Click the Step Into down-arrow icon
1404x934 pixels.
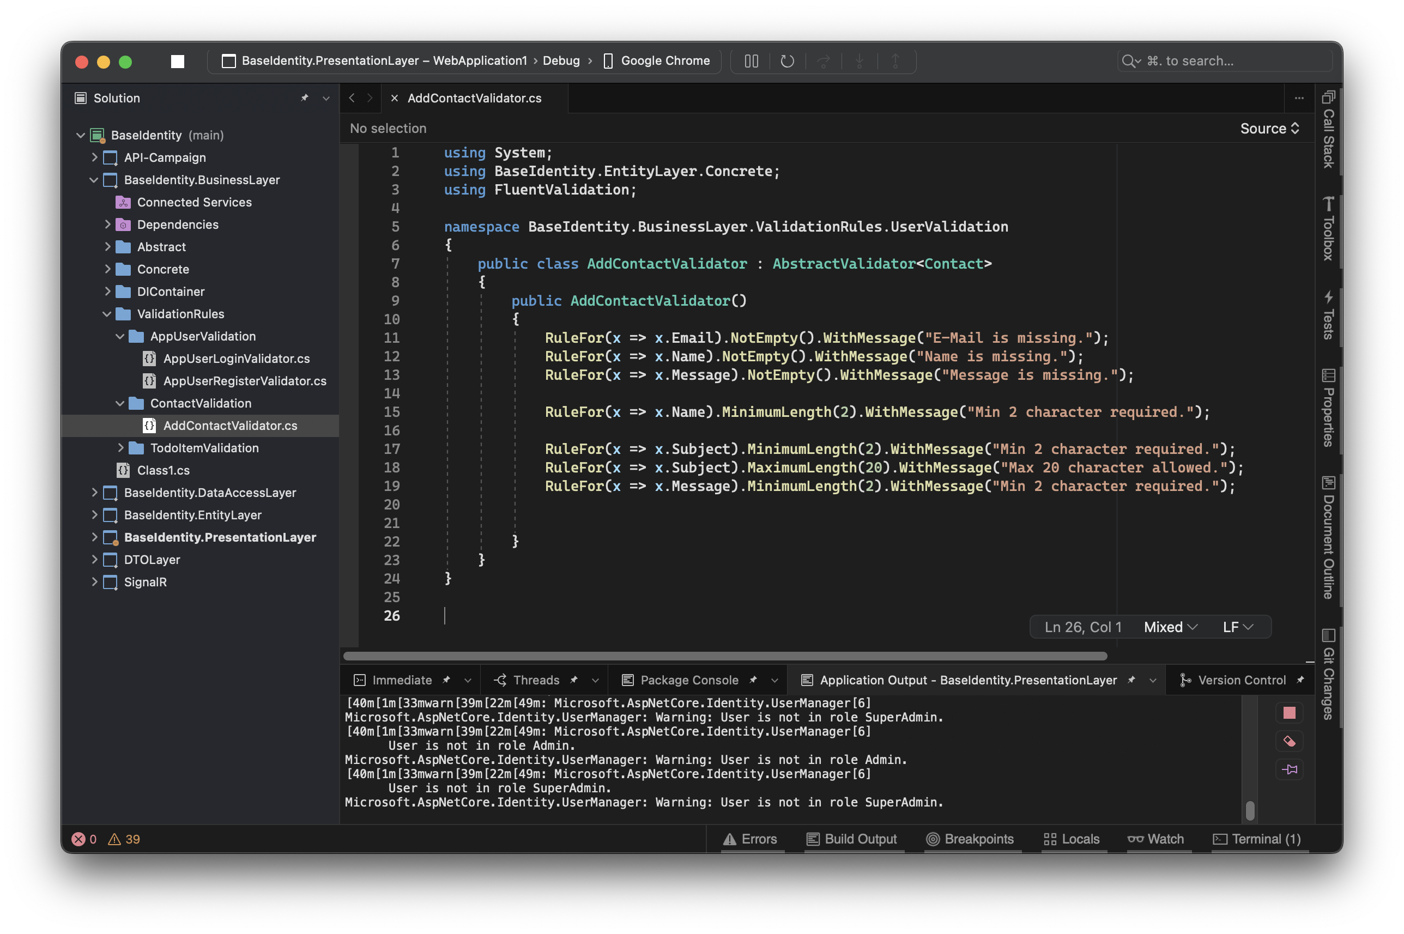pyautogui.click(x=859, y=60)
